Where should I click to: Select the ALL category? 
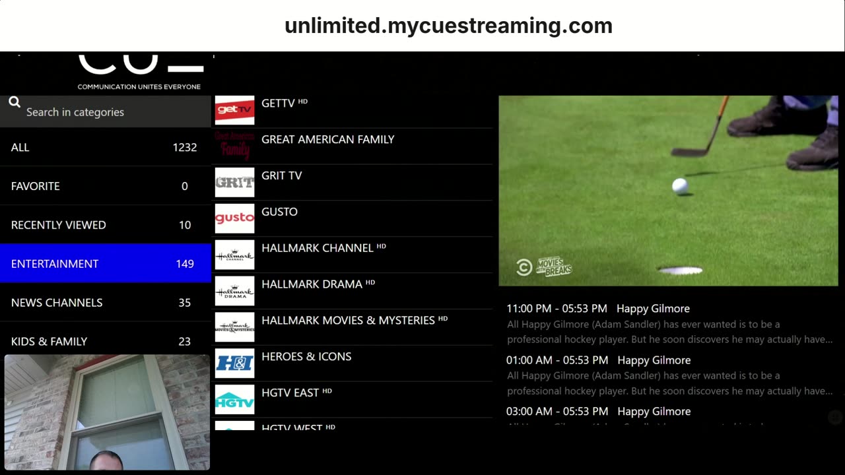pos(106,147)
